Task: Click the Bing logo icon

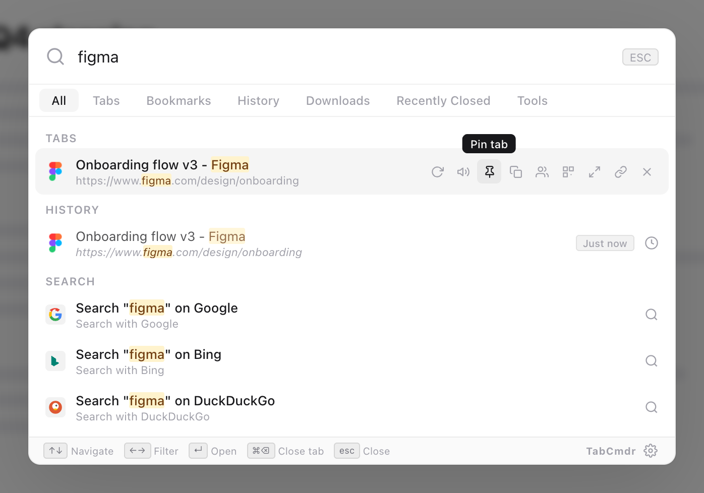Action: (55, 361)
